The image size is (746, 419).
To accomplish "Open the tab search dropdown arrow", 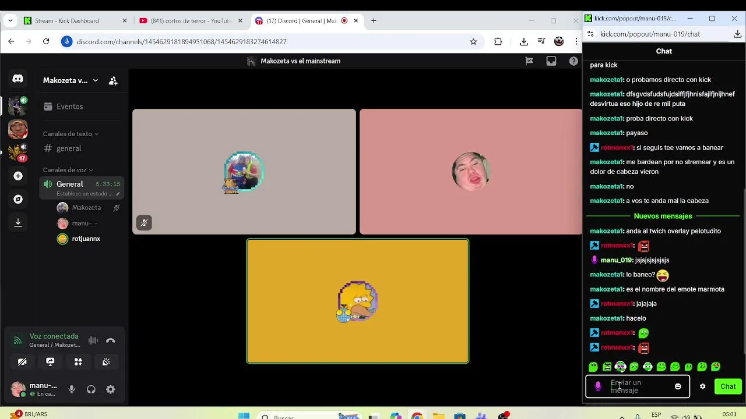I will coord(10,21).
